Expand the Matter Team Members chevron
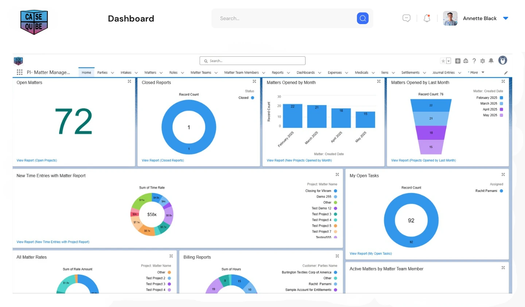Image resolution: width=525 pixels, height=307 pixels. pos(264,73)
